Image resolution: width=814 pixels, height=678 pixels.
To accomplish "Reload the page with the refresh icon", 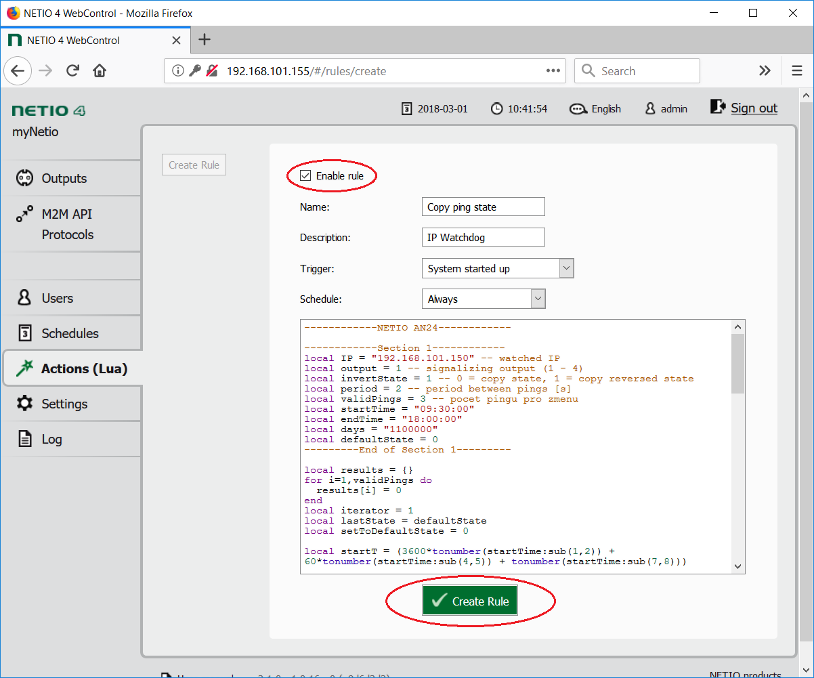I will point(73,71).
